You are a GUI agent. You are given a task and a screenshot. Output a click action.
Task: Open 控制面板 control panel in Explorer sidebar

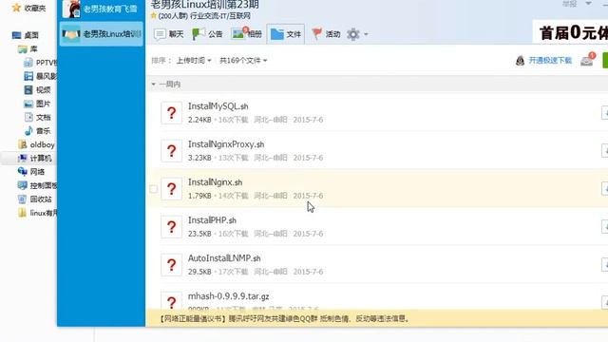[x=37, y=185]
